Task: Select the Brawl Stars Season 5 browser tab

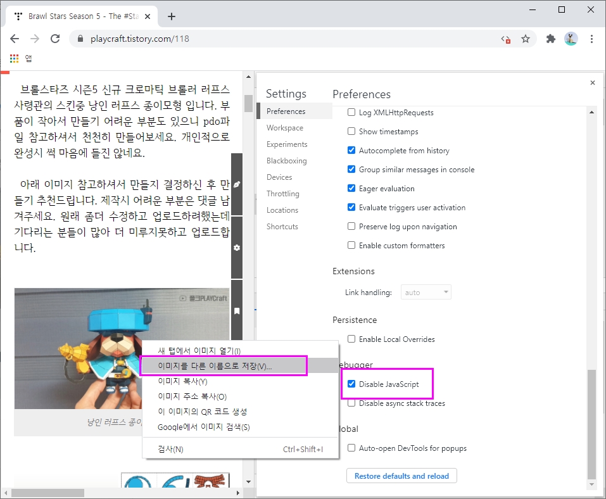Action: coord(82,16)
